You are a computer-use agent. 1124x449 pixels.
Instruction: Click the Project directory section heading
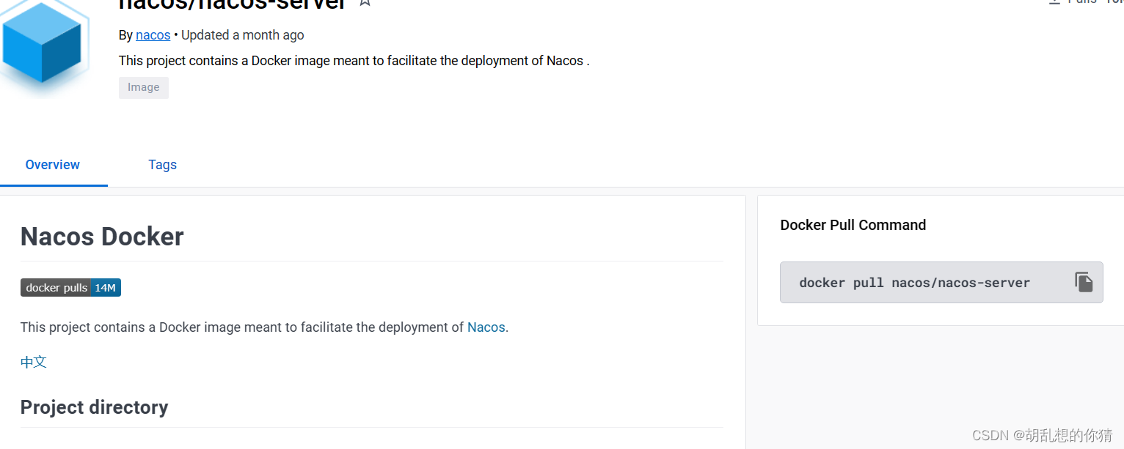click(94, 407)
